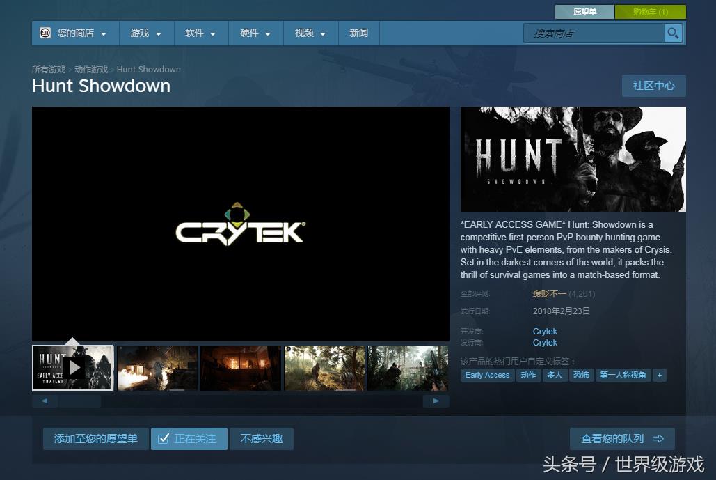Click the 动作游戏 breadcrumb link

pos(91,70)
